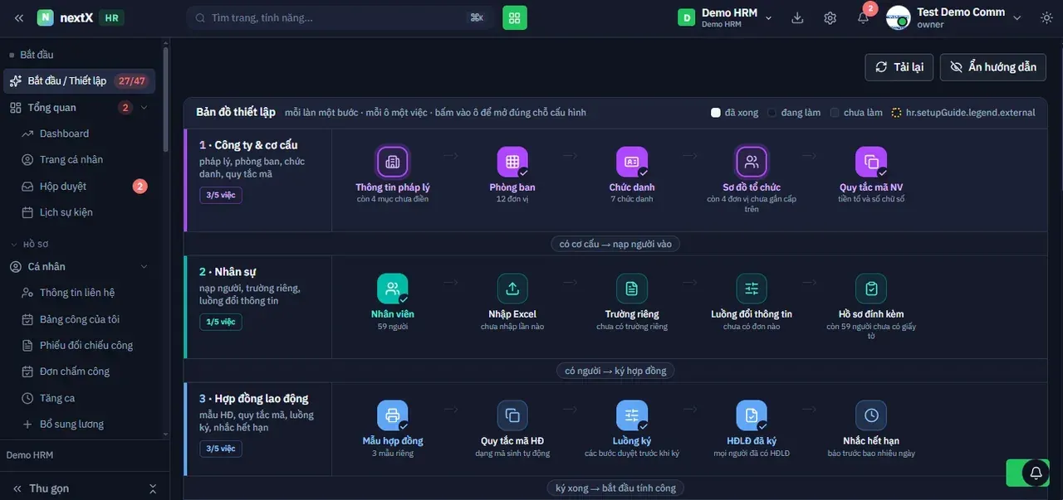Select Bảng công của tôi menu item
The height and width of the screenshot is (500, 1063).
tap(80, 319)
